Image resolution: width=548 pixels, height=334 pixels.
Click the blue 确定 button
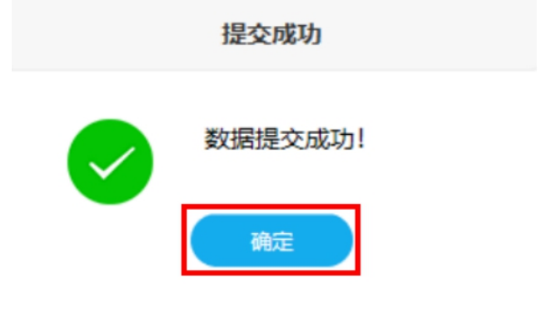point(272,241)
